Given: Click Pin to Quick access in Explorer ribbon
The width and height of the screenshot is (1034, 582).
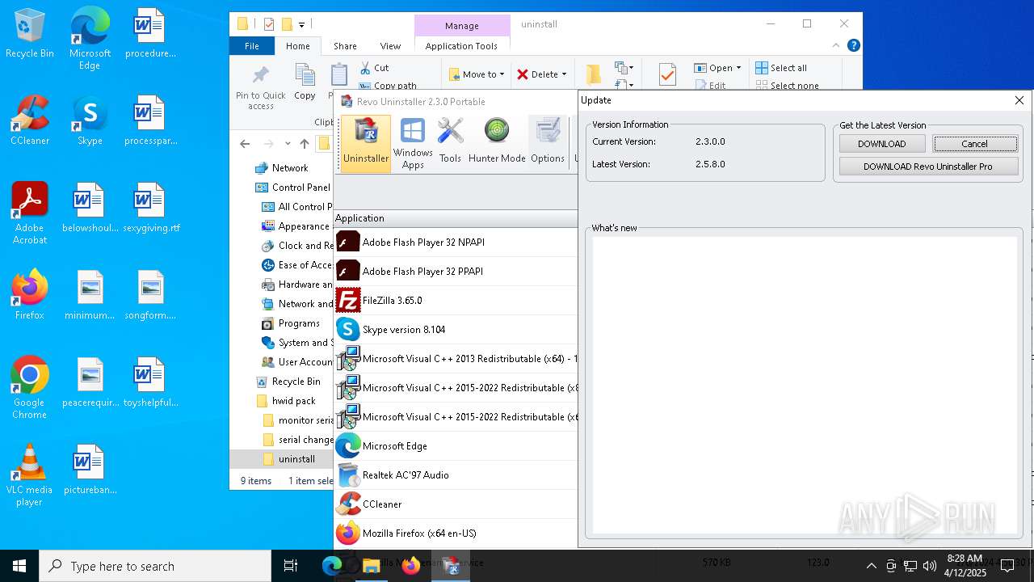Looking at the screenshot, I should pyautogui.click(x=261, y=87).
